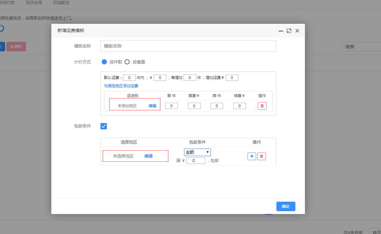
Task: Click 为指定地区添加运费 link
Action: coord(121,86)
